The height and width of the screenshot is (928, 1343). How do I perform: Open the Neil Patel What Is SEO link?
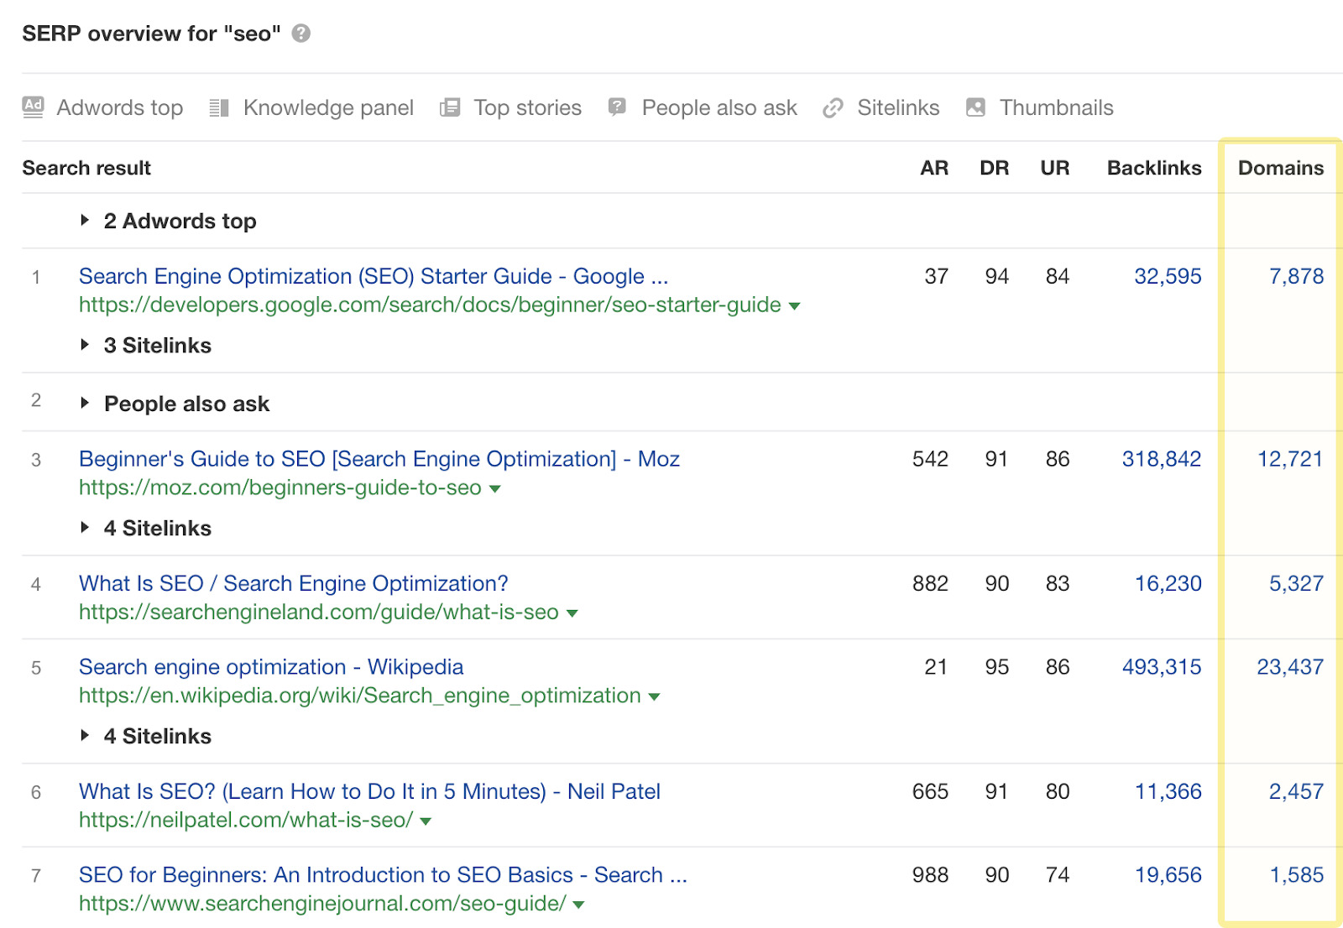369,791
